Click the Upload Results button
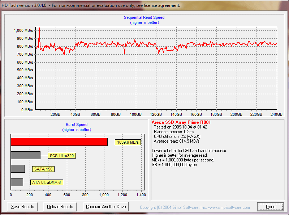Screen dimensions: 289x215 click(x=60, y=207)
